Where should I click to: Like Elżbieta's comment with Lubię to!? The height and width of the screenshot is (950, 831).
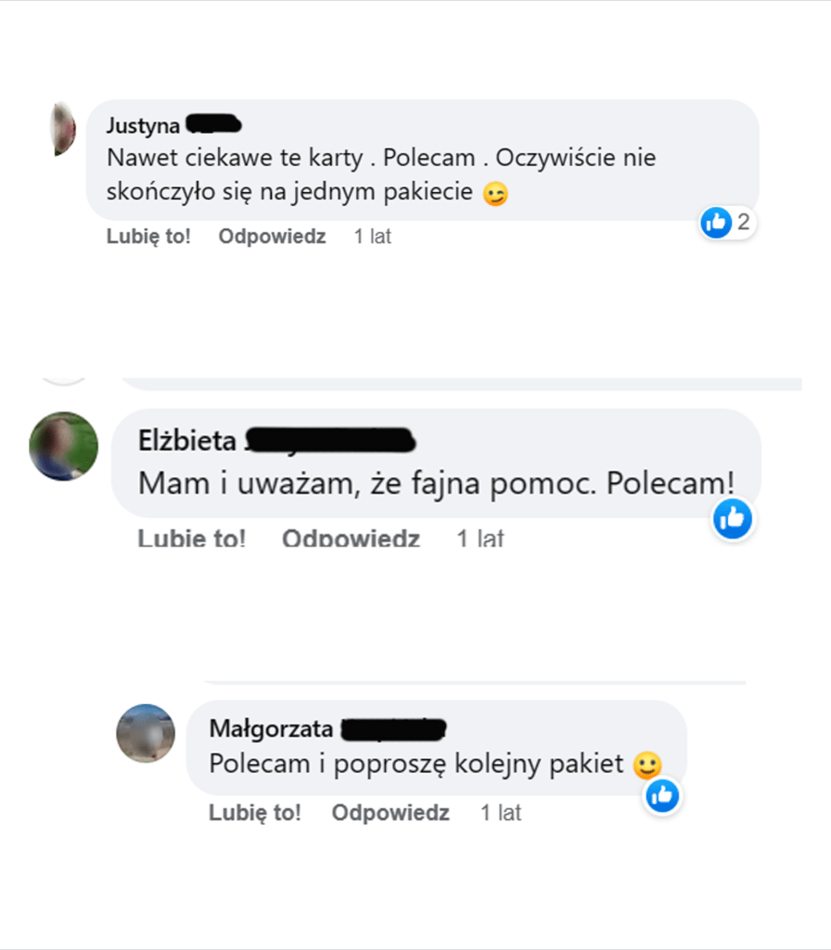[191, 538]
